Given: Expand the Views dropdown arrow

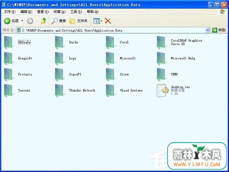Looking at the screenshot, I should pyautogui.click(x=102, y=21).
